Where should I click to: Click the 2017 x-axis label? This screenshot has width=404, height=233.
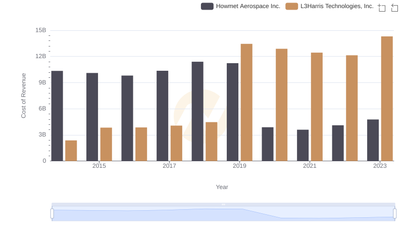(x=169, y=166)
